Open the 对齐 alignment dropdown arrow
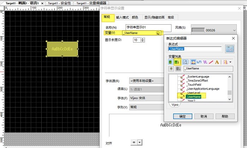The height and width of the screenshot is (148, 247). click(x=140, y=143)
